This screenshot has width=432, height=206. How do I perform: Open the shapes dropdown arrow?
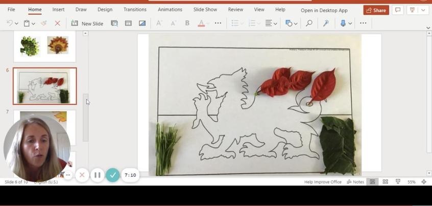296,24
